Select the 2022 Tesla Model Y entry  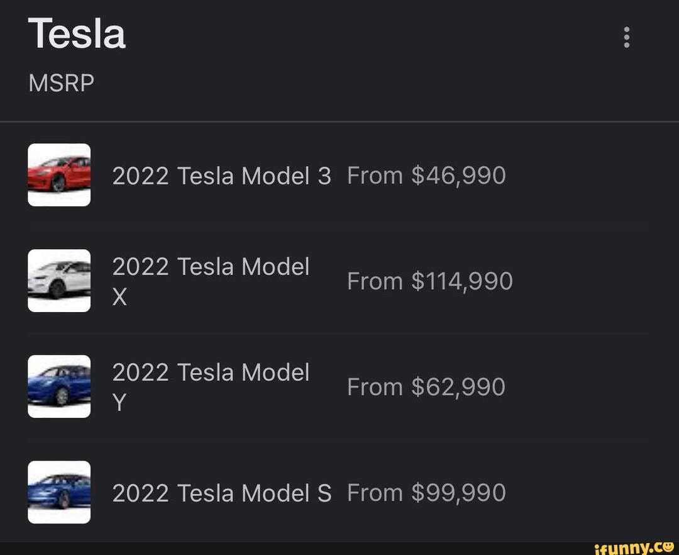click(x=211, y=386)
